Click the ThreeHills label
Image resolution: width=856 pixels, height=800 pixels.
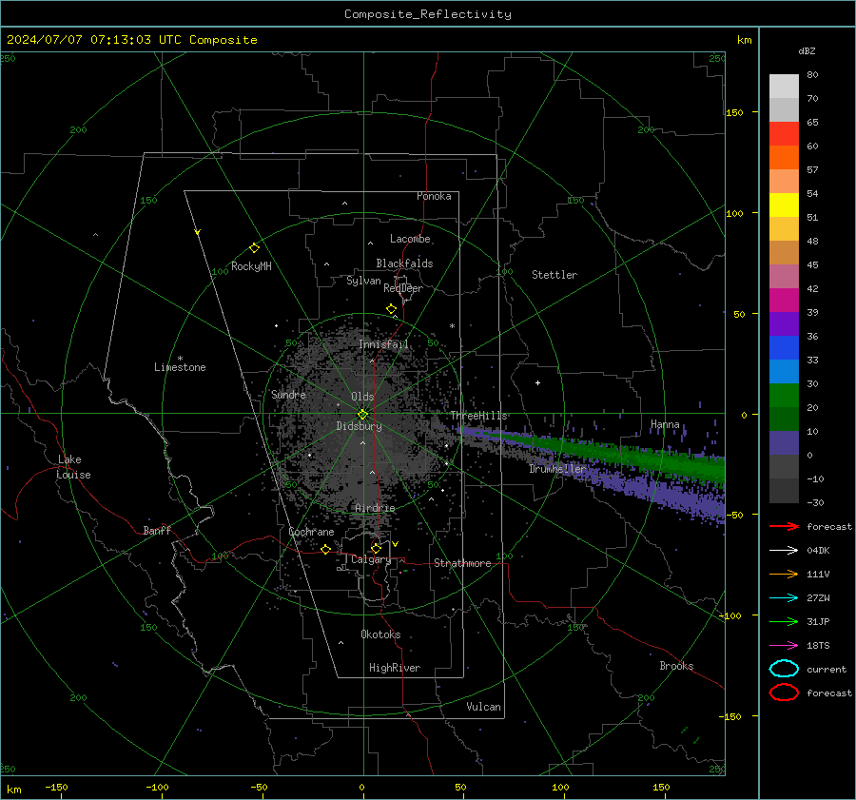pos(478,416)
